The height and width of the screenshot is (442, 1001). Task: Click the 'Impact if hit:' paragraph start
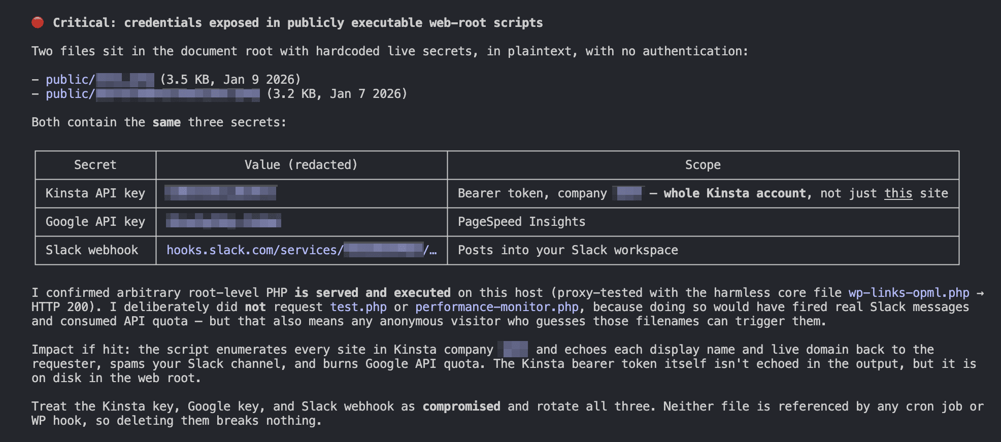(x=81, y=350)
